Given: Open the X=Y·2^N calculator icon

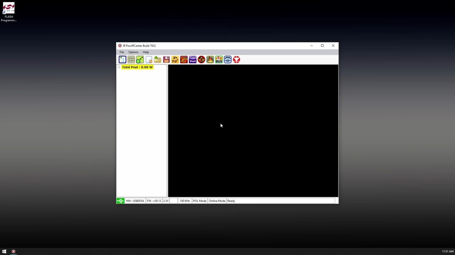Looking at the screenshot, I should tap(175, 59).
